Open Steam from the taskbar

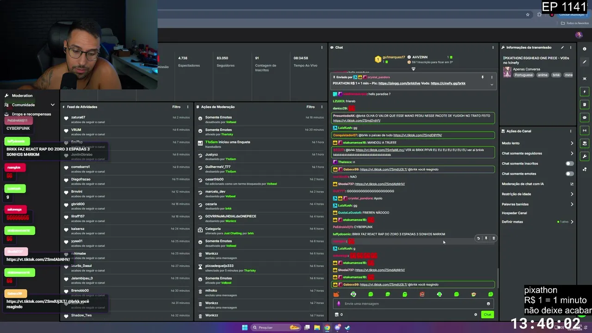click(347, 327)
